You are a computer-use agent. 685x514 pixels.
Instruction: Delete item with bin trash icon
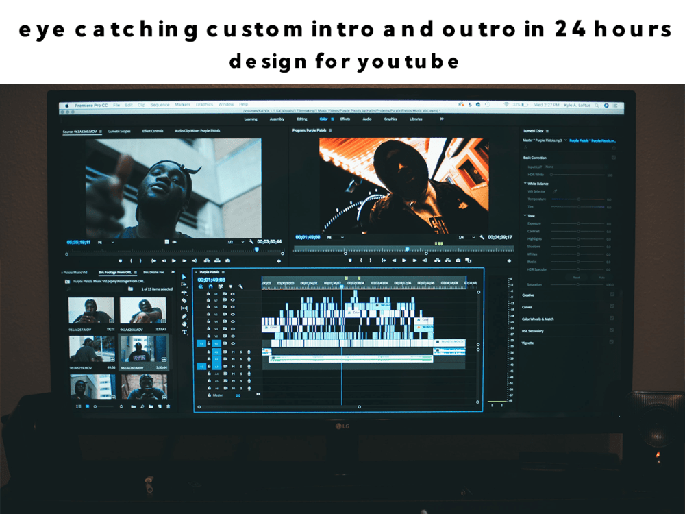pos(169,406)
